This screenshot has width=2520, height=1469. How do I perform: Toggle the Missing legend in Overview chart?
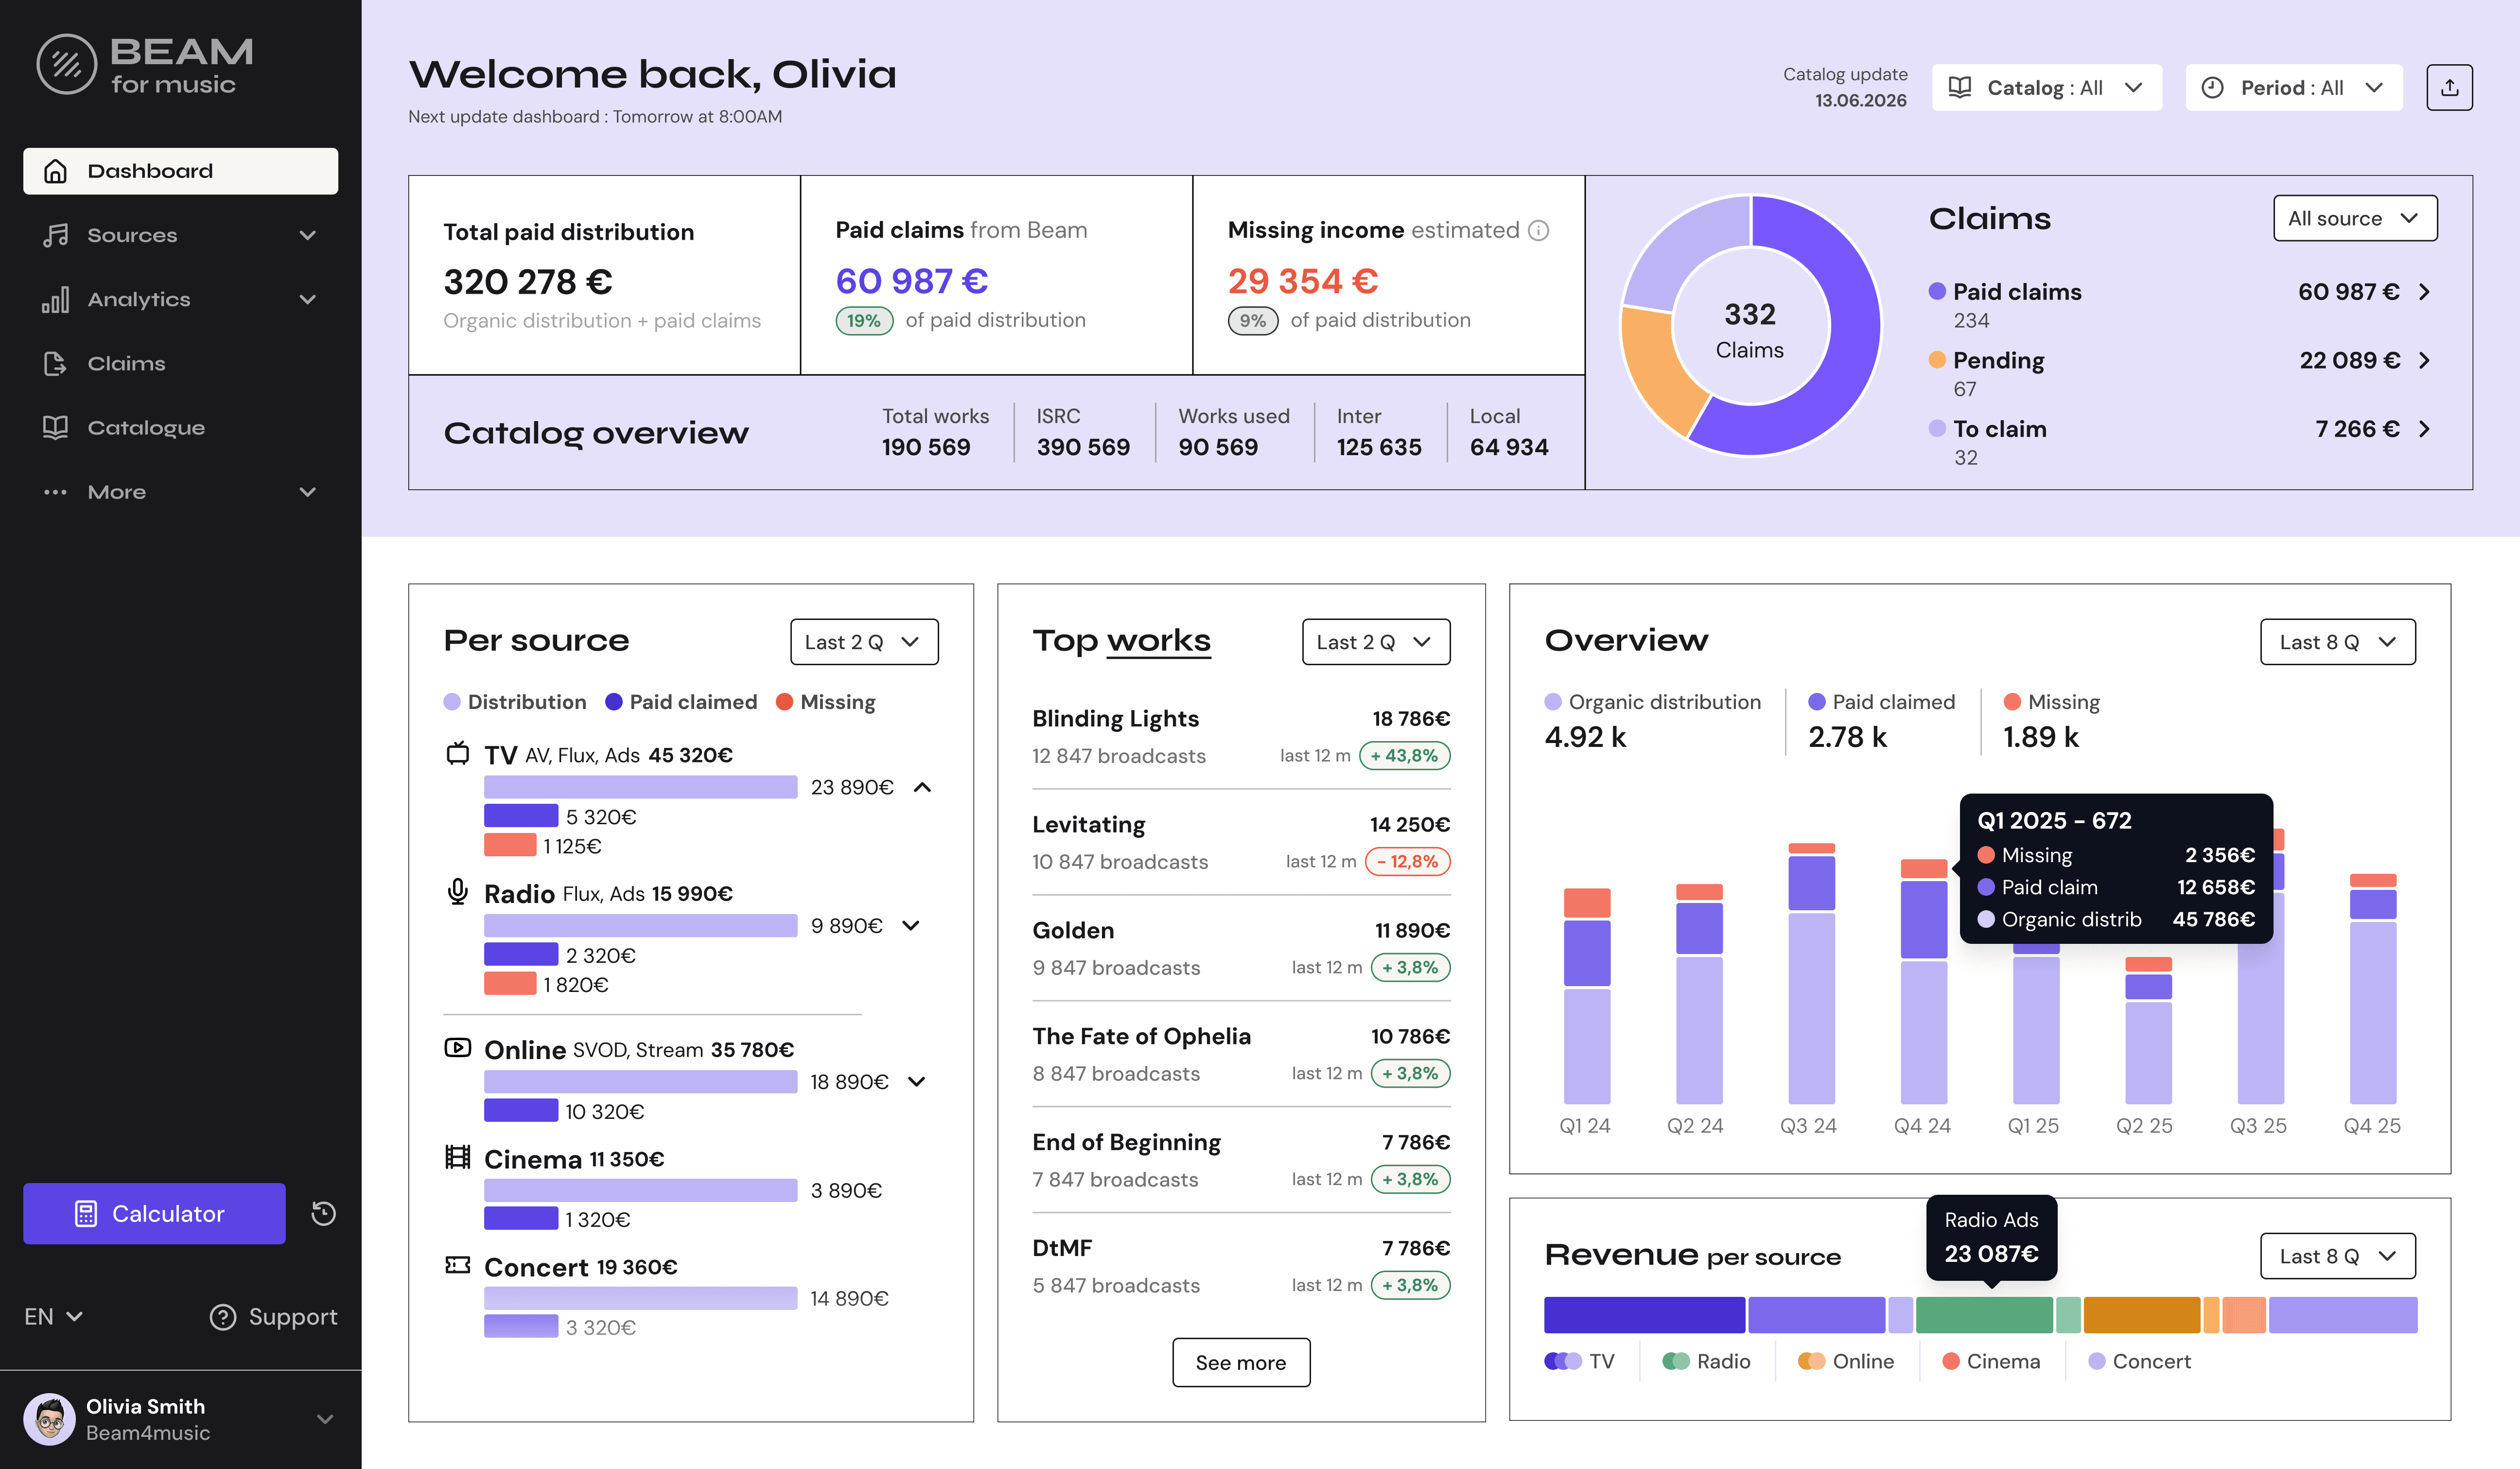(2051, 702)
